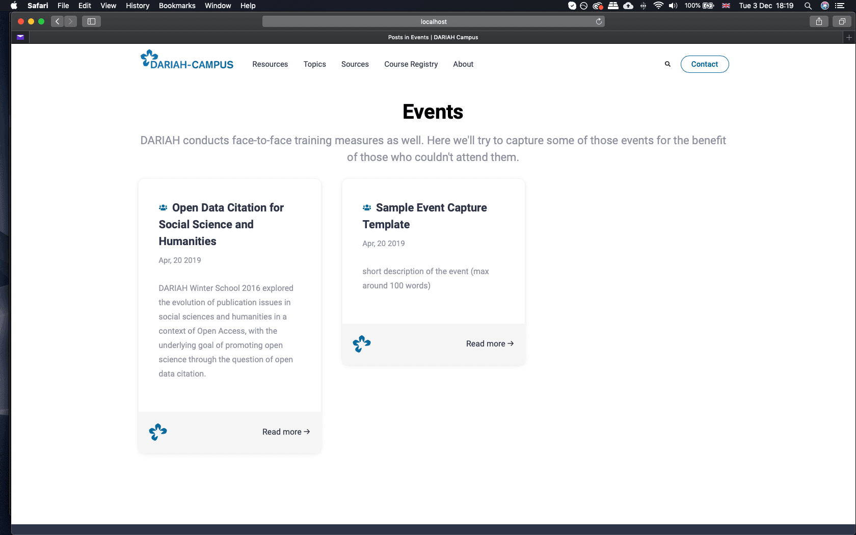Image resolution: width=856 pixels, height=535 pixels.
Task: Click the Wi-Fi icon in the menu bar
Action: tap(658, 6)
